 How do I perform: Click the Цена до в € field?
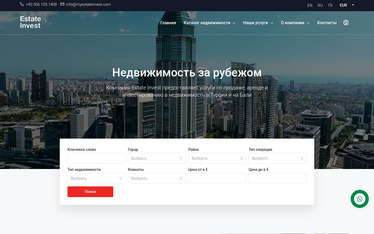tap(278, 178)
